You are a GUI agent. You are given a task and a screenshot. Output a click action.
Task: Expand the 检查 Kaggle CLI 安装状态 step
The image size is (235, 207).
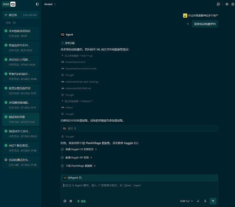pos(81,149)
